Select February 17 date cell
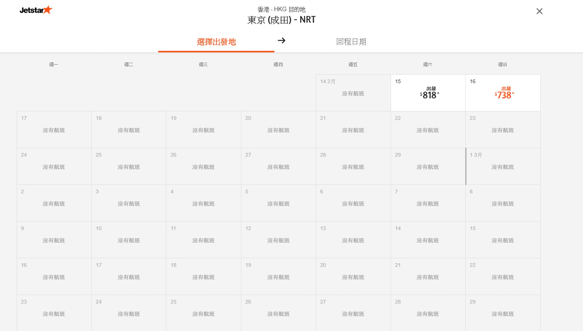The width and height of the screenshot is (583, 331). point(54,130)
